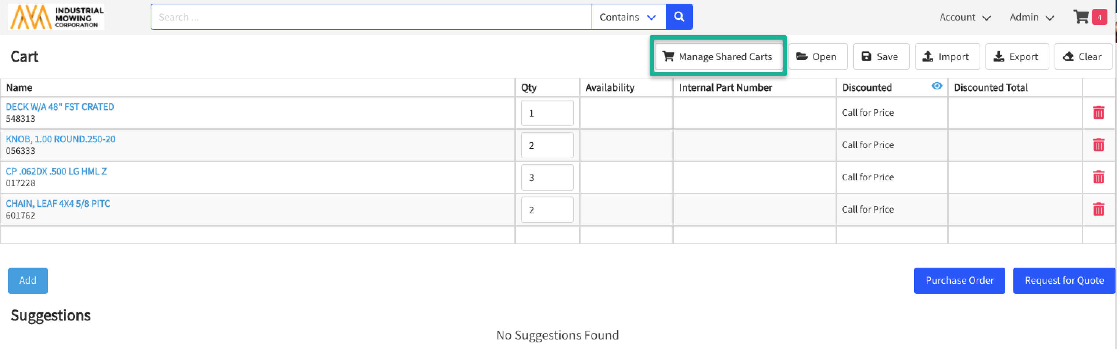The width and height of the screenshot is (1117, 349).
Task: Expand the Admin menu
Action: coord(1031,17)
